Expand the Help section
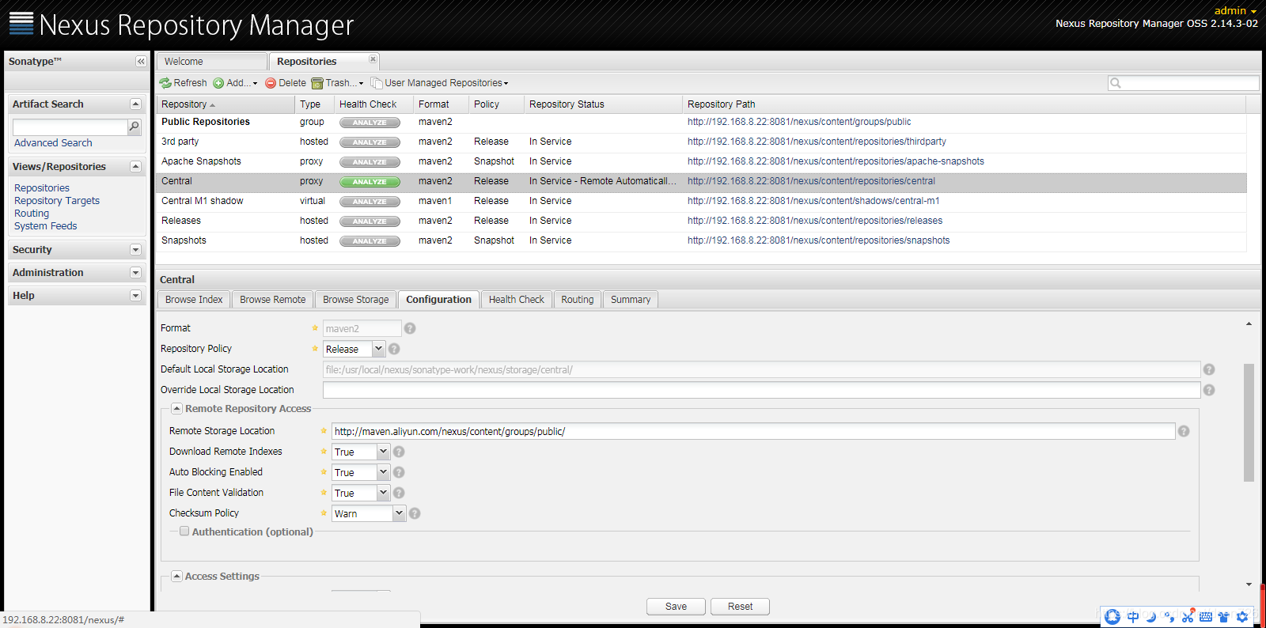 click(135, 296)
